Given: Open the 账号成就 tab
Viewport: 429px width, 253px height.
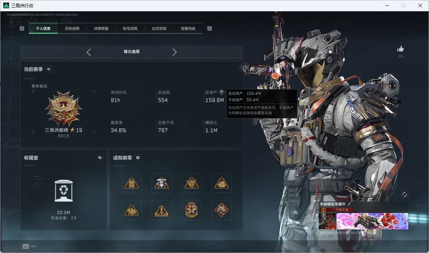Looking at the screenshot, I should 130,28.
